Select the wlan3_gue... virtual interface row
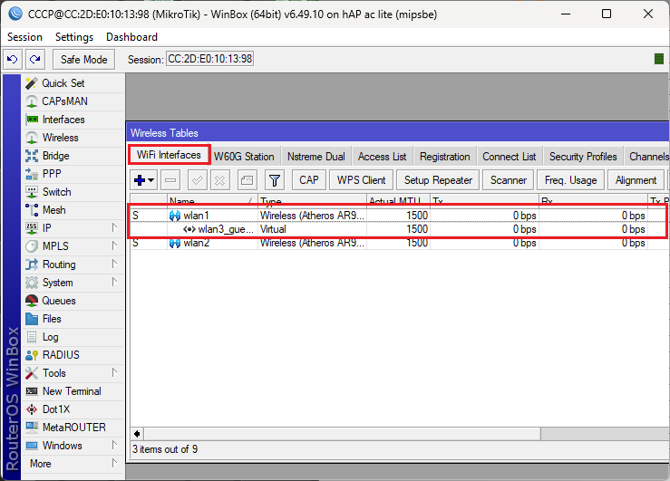670x481 pixels. 399,229
